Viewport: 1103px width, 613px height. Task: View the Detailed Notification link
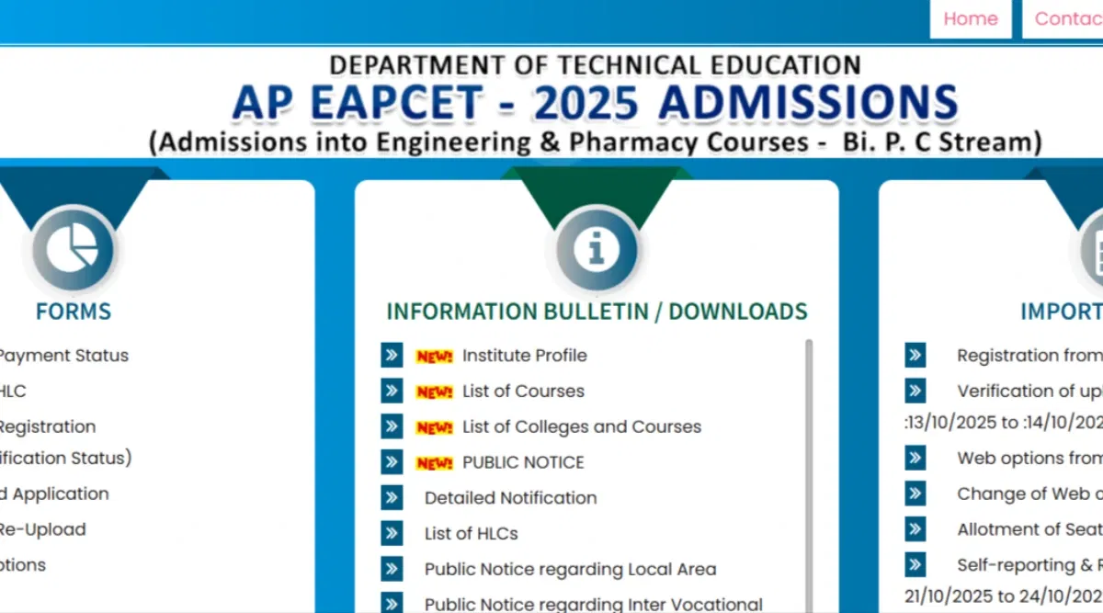click(510, 498)
